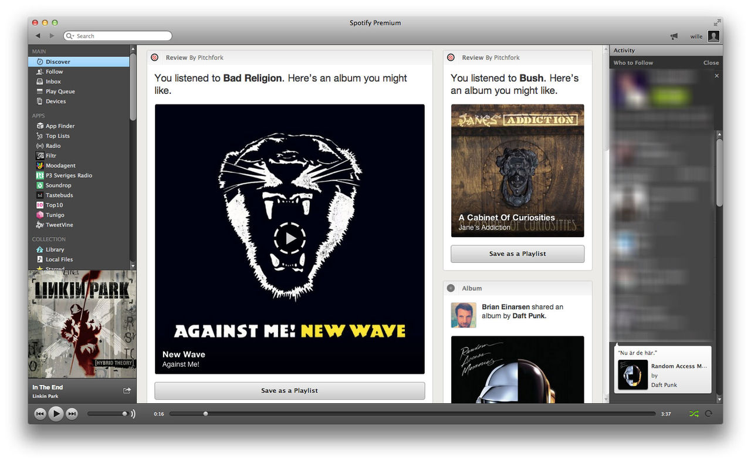Click the Jane's Addiction artist caption
This screenshot has height=463, width=751.
[x=485, y=228]
